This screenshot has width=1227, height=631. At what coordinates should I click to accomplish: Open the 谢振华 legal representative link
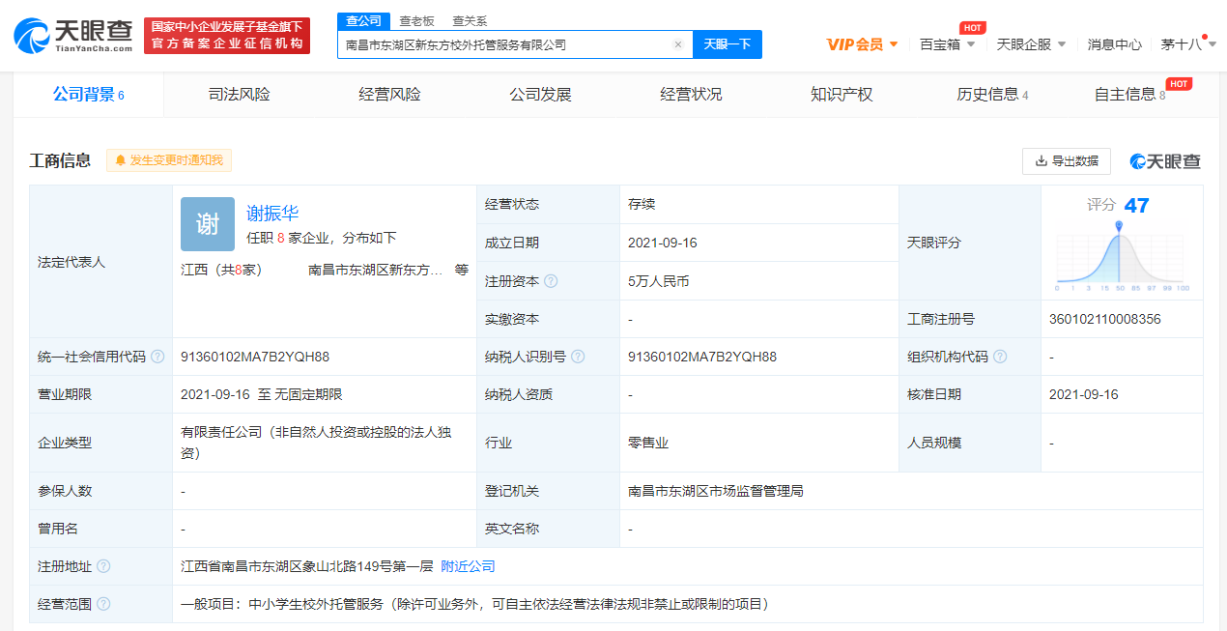click(273, 214)
